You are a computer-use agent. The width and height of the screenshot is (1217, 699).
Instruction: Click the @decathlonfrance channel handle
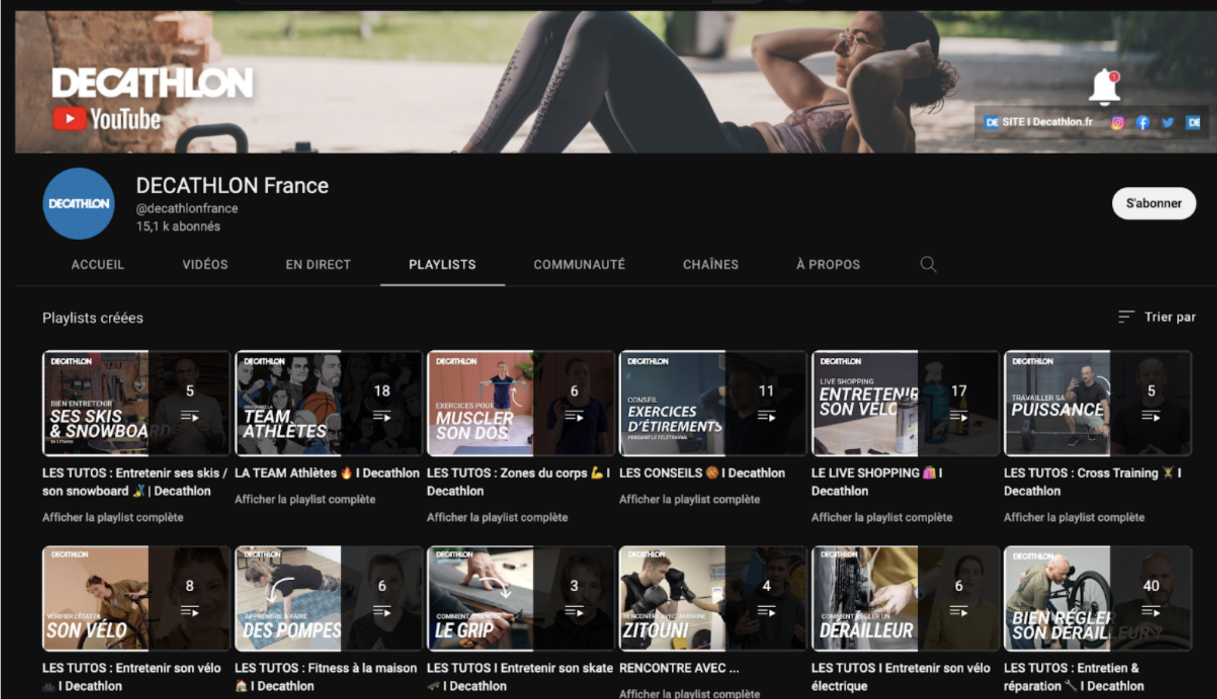pos(187,208)
